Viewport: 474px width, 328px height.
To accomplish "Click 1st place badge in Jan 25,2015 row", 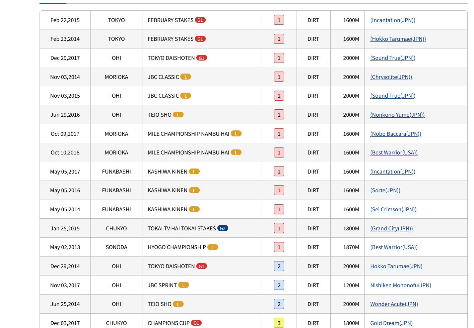I will pos(279,228).
